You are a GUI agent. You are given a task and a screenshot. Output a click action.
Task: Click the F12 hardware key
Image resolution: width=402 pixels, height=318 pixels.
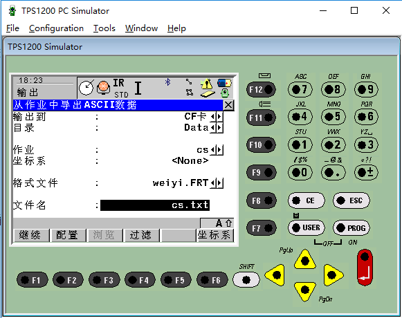tap(261, 89)
